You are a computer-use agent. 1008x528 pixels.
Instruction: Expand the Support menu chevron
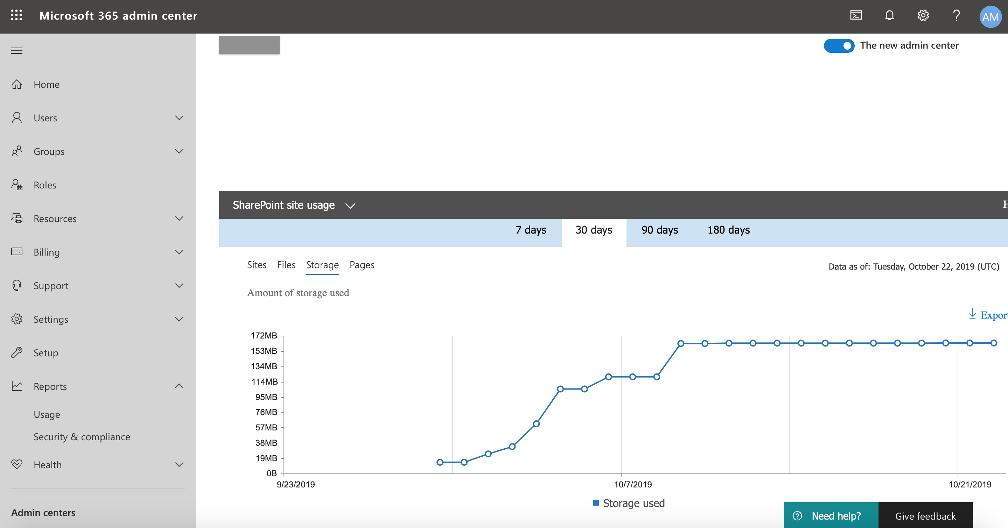tap(179, 286)
